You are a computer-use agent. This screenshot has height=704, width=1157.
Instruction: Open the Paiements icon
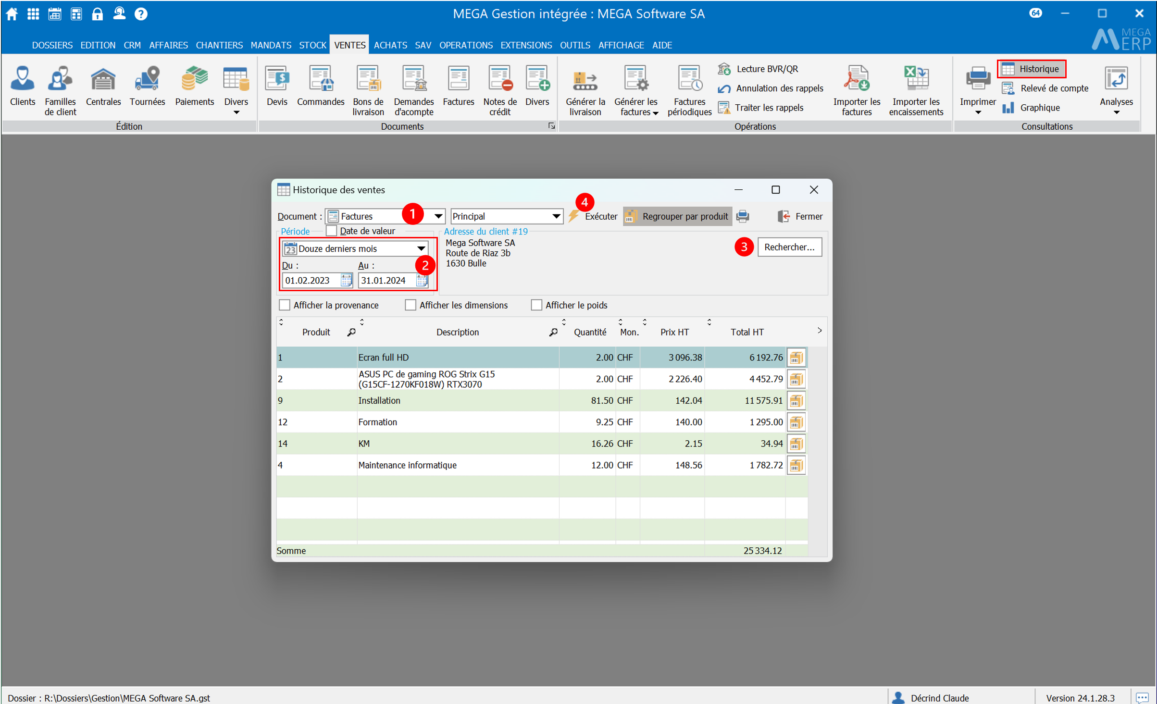click(x=194, y=86)
